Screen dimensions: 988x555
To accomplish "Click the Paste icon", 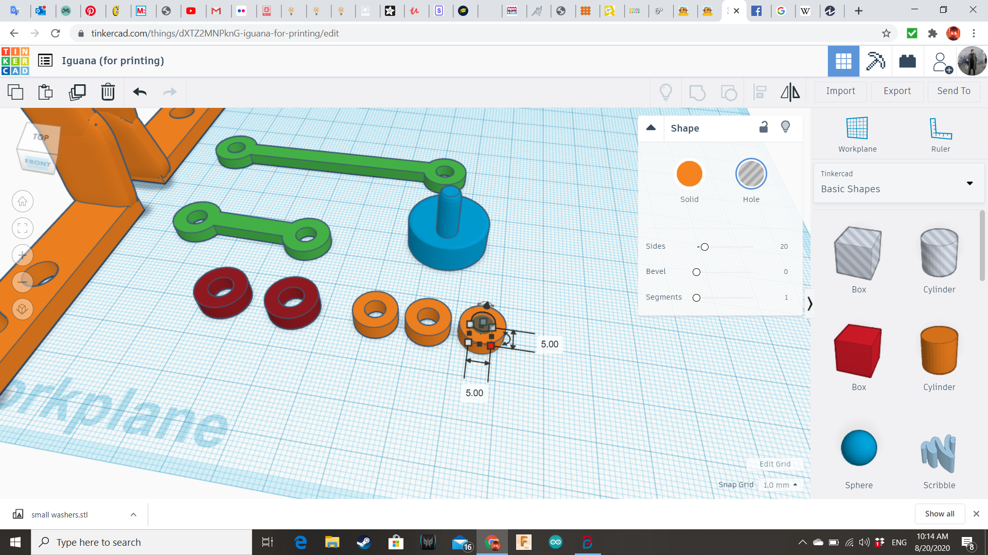I will 45,92.
